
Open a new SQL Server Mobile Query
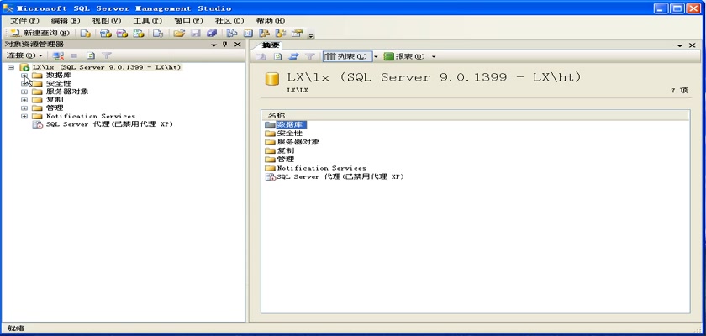(158, 34)
